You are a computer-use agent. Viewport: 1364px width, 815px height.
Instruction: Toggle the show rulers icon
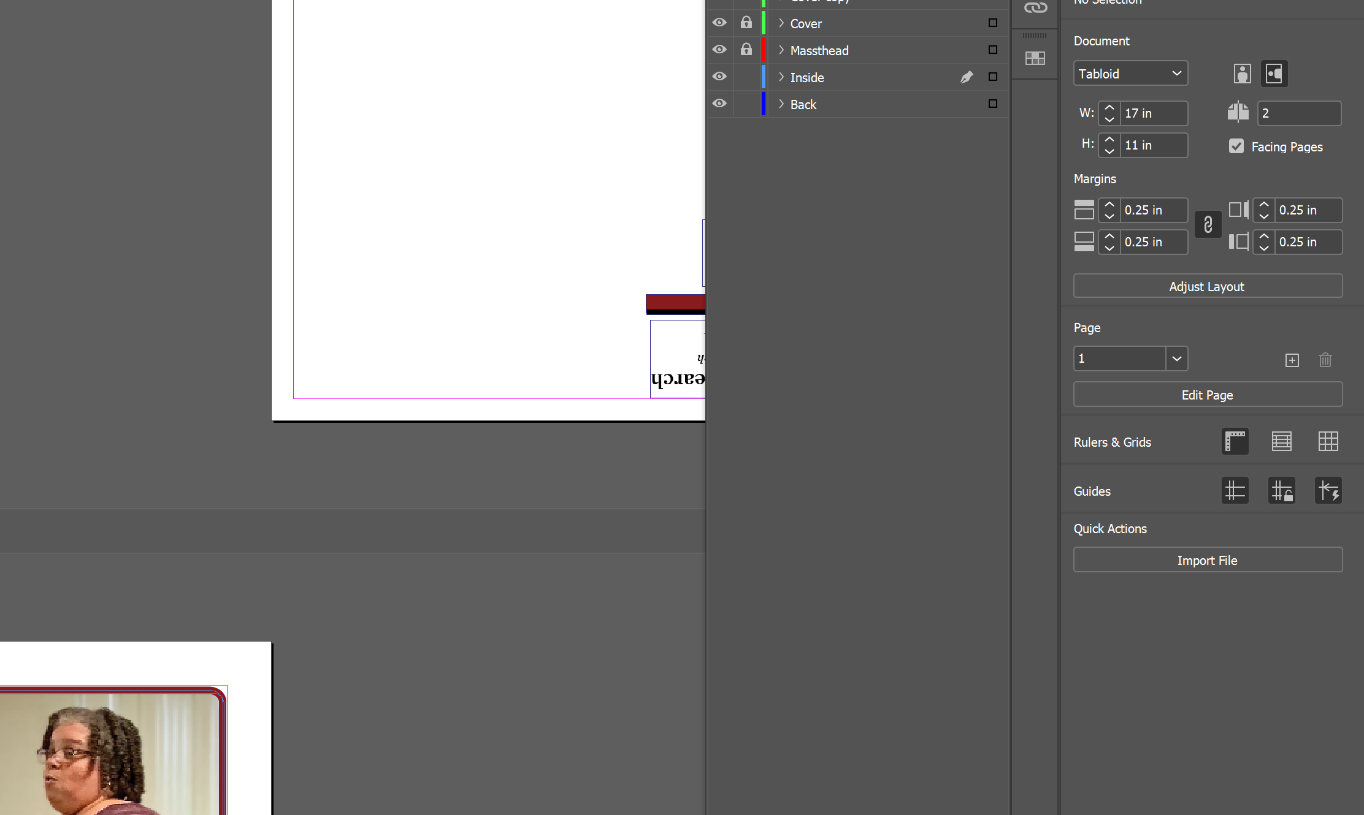[x=1235, y=441]
